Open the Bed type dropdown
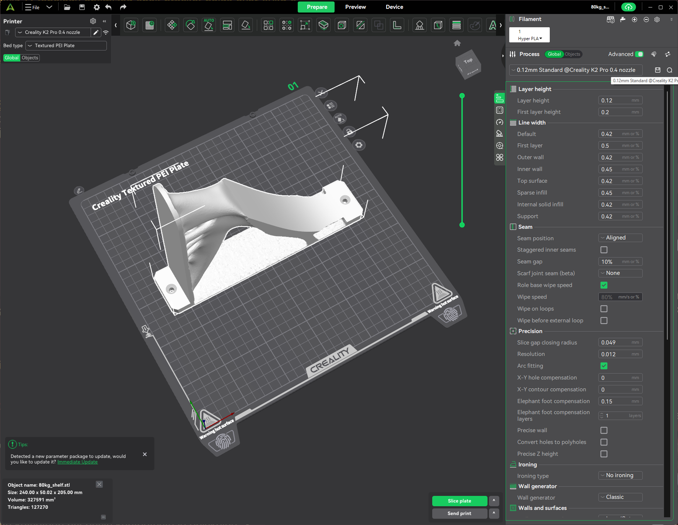This screenshot has height=525, width=678. pos(66,46)
